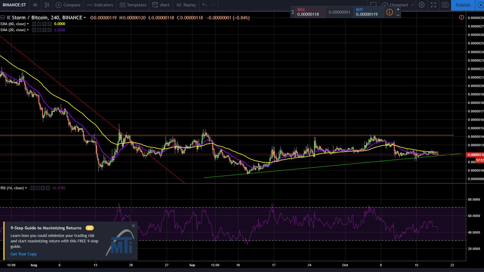Open EMA 20 indicator settings

pyautogui.click(x=39, y=30)
